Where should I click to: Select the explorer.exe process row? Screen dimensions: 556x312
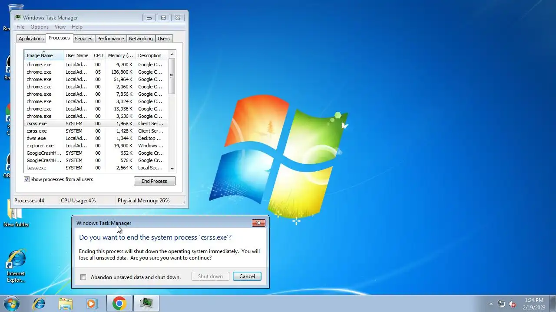96,146
